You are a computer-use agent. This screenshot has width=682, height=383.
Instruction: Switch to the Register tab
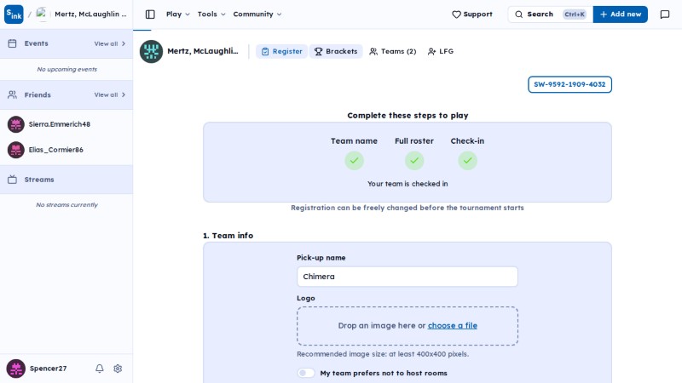(282, 51)
